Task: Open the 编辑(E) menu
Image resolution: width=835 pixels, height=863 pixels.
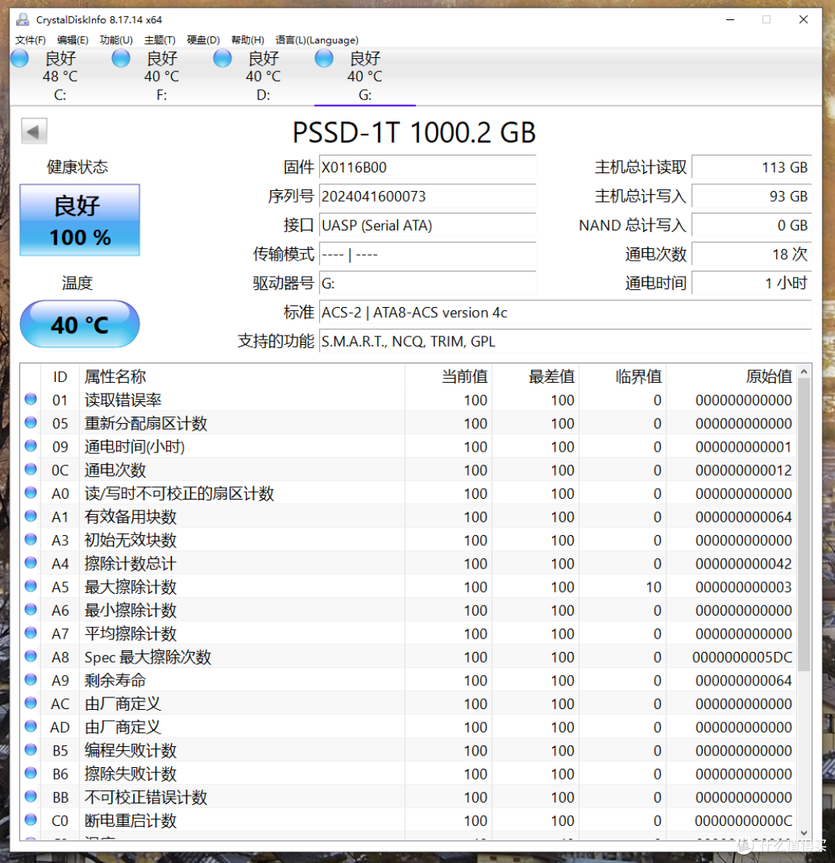Action: tap(73, 40)
